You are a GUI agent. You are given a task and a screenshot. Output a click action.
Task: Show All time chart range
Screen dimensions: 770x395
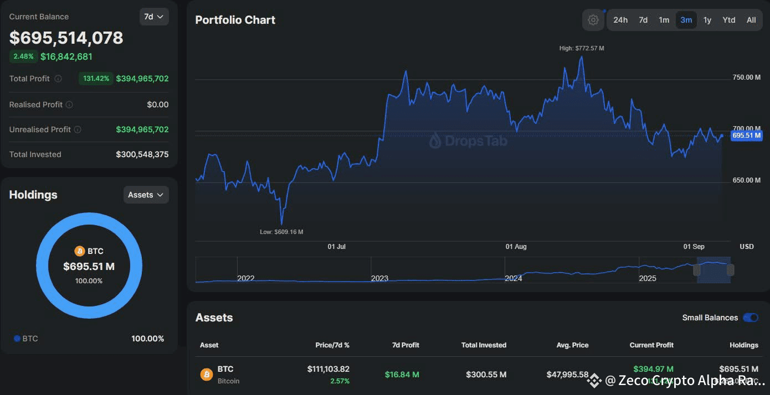[751, 20]
